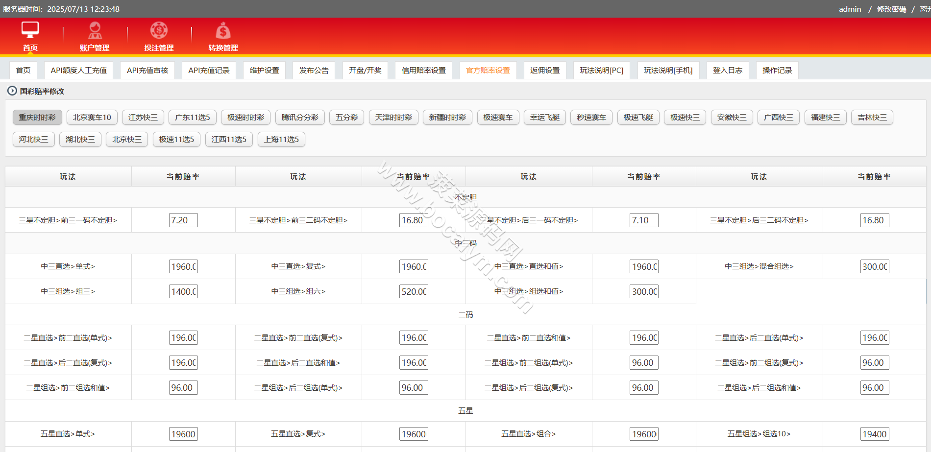Select the 幸运飞艇 lottery button
The height and width of the screenshot is (452, 931).
point(545,117)
